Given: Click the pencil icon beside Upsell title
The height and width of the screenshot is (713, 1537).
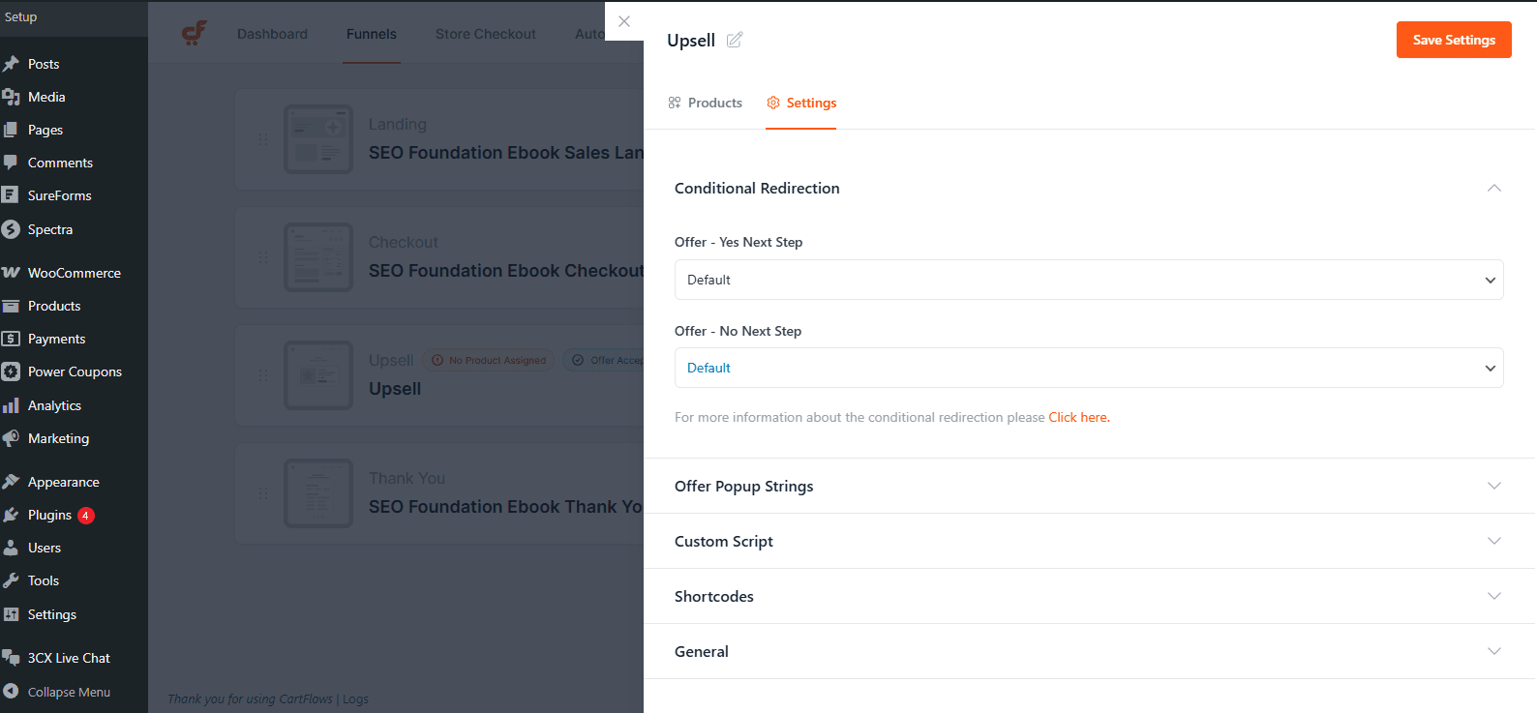Looking at the screenshot, I should pos(735,40).
